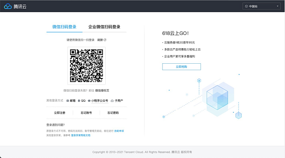
Task: Open the 自助申诉 link
Action: 119,131
